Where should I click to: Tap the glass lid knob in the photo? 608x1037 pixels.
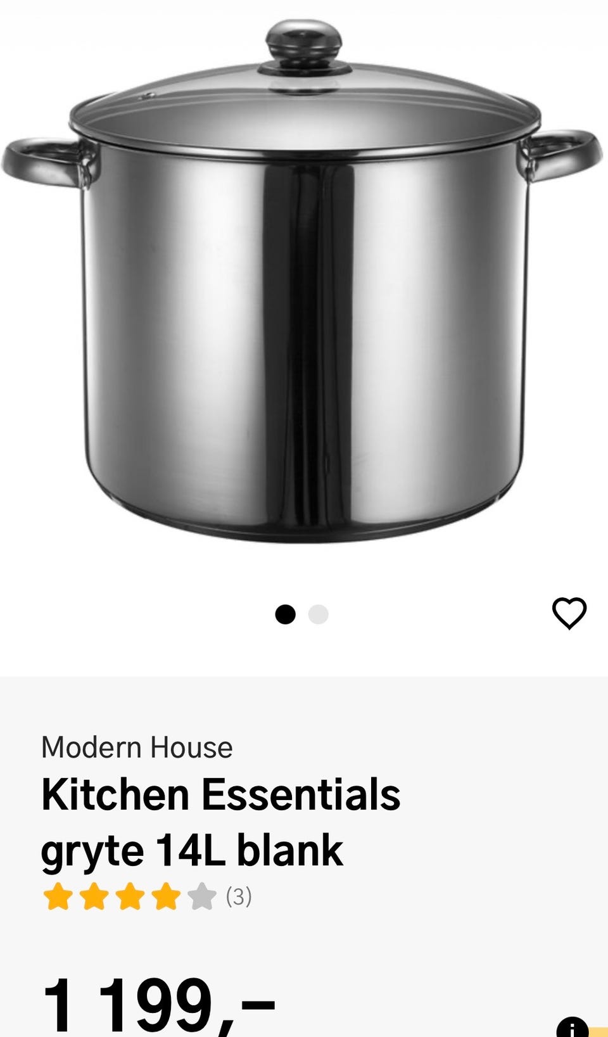pyautogui.click(x=303, y=43)
